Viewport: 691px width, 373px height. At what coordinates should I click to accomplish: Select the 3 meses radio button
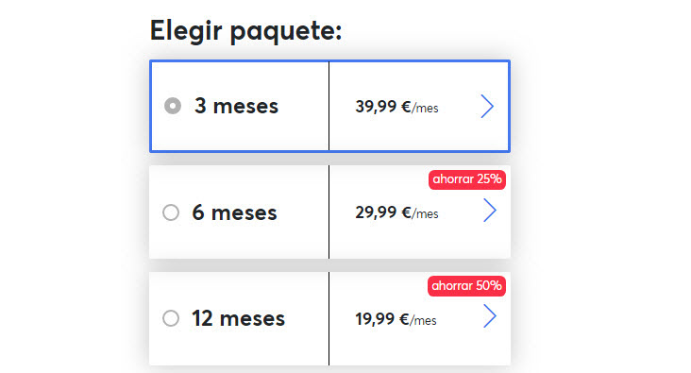tap(173, 106)
